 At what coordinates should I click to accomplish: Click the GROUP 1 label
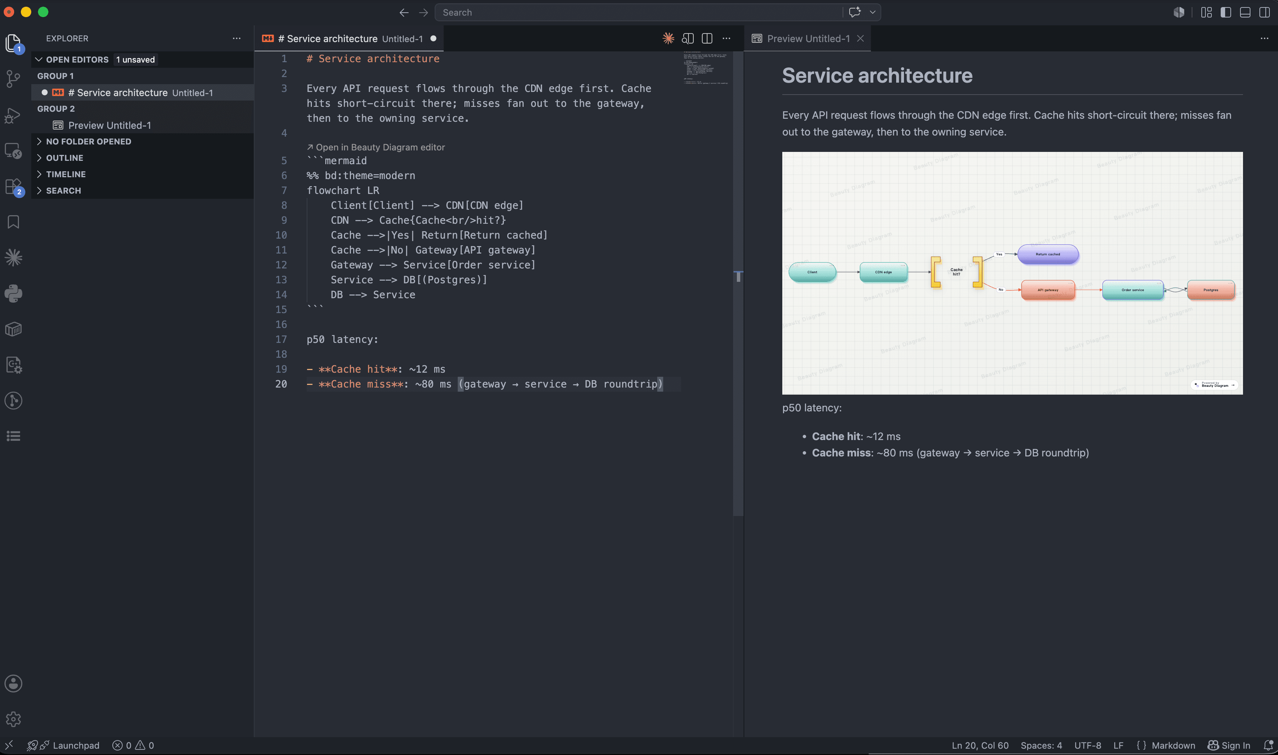pos(55,76)
